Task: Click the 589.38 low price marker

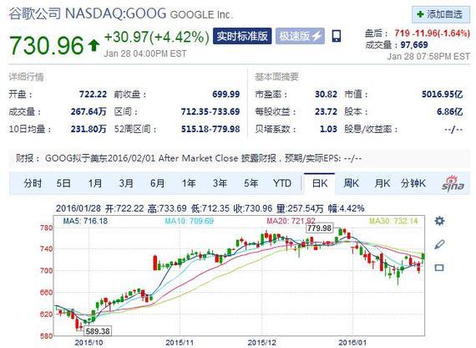Action: pyautogui.click(x=98, y=331)
